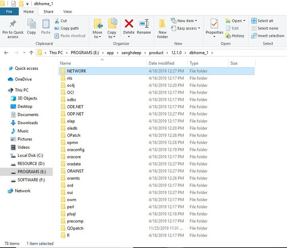
Task: Open Music in the navigation pane
Action: point(20,131)
